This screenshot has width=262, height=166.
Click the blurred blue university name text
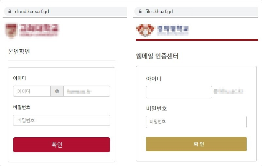[x=173, y=30]
